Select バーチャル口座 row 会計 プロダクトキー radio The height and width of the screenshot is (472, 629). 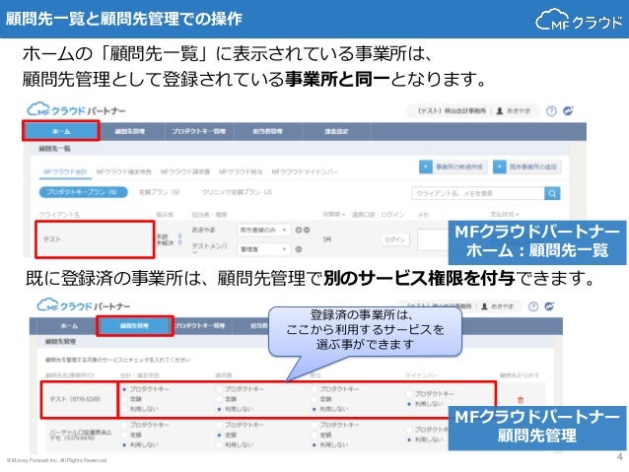click(124, 425)
